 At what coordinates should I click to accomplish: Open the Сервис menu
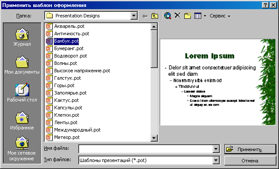tap(220, 16)
